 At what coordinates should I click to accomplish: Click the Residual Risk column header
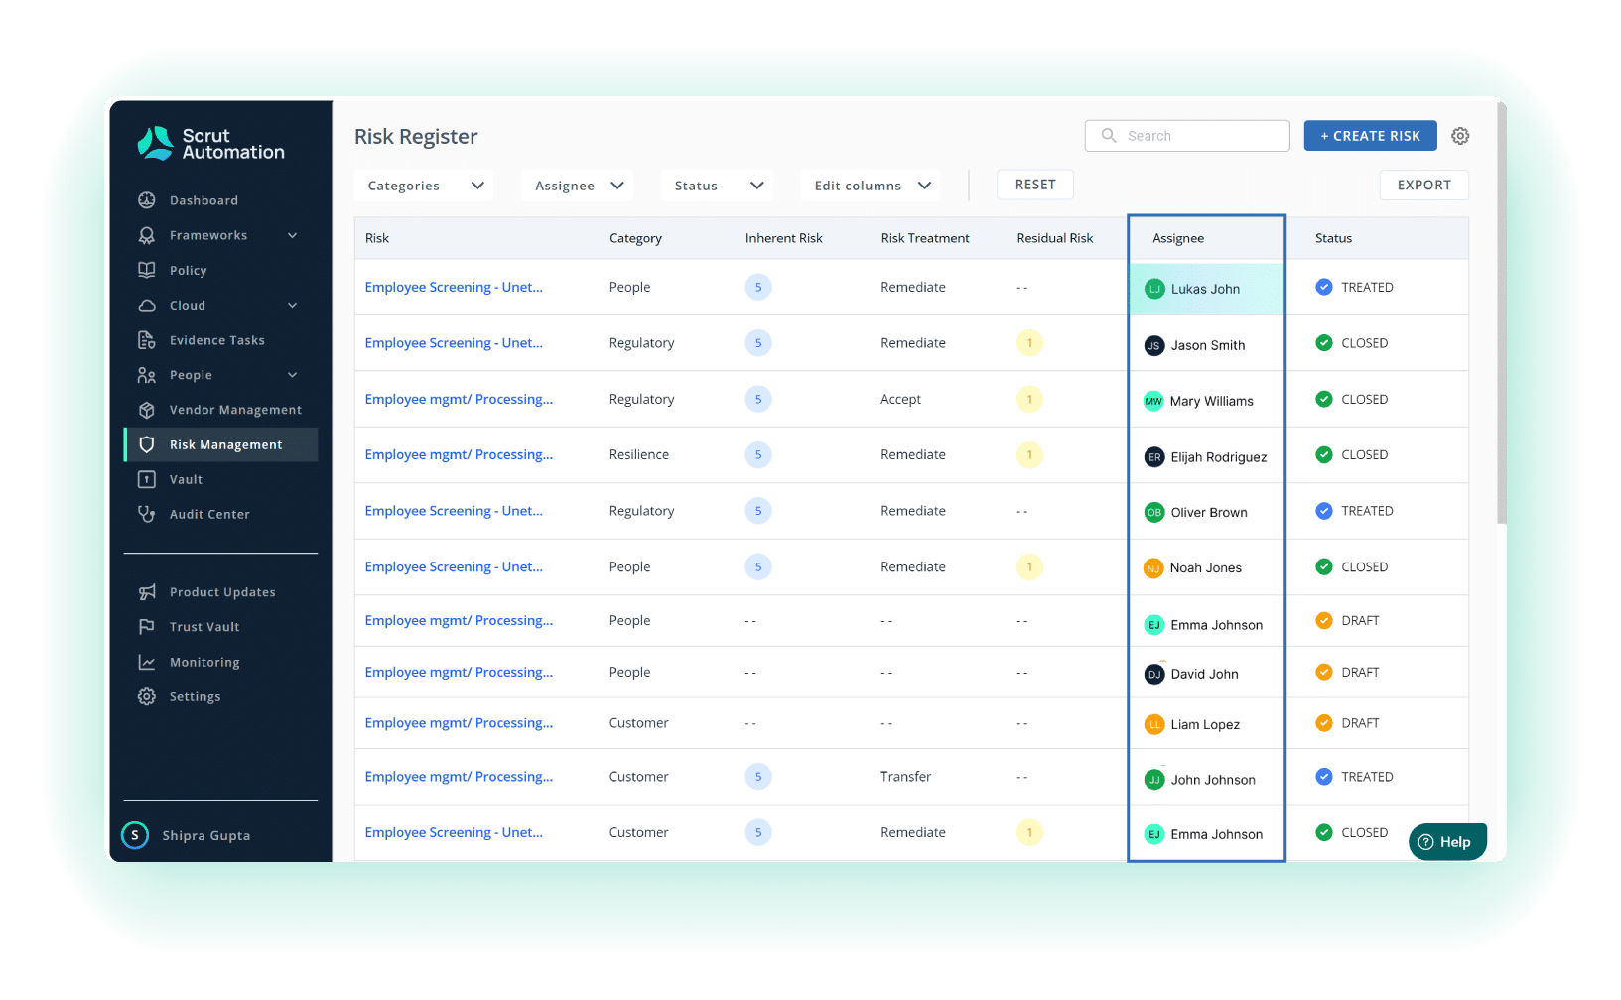pos(1055,238)
